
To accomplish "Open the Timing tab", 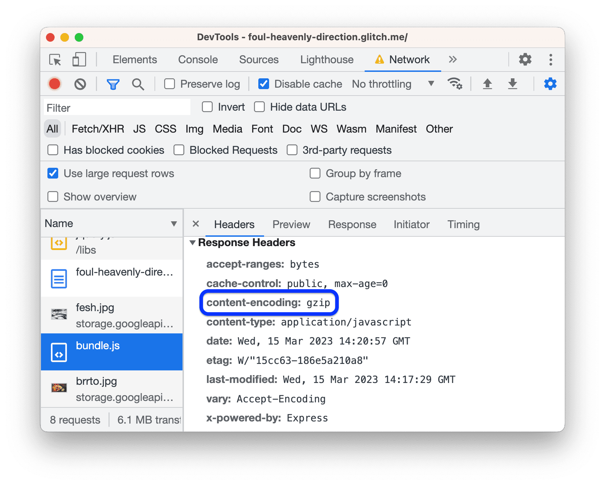I will click(x=463, y=225).
